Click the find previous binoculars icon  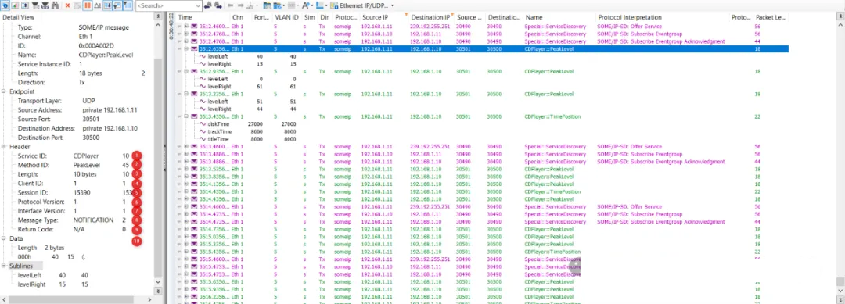pos(207,5)
